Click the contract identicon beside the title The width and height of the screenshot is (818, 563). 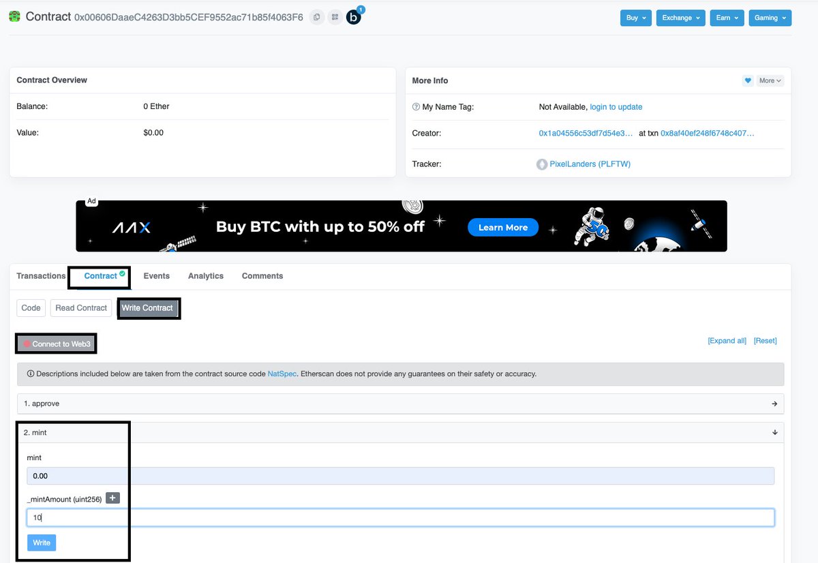(x=14, y=17)
